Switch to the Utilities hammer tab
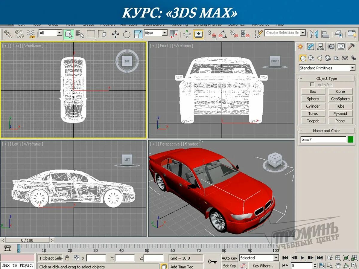 point(351,47)
